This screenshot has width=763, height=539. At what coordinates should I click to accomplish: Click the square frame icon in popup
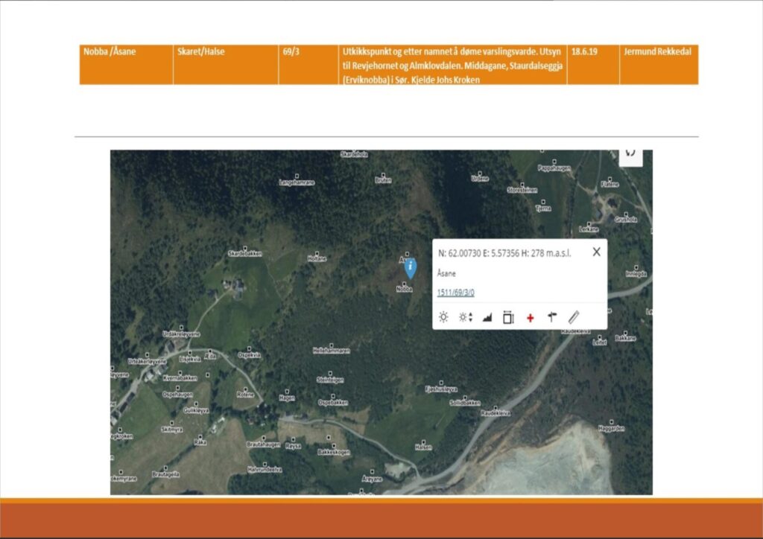(x=508, y=317)
